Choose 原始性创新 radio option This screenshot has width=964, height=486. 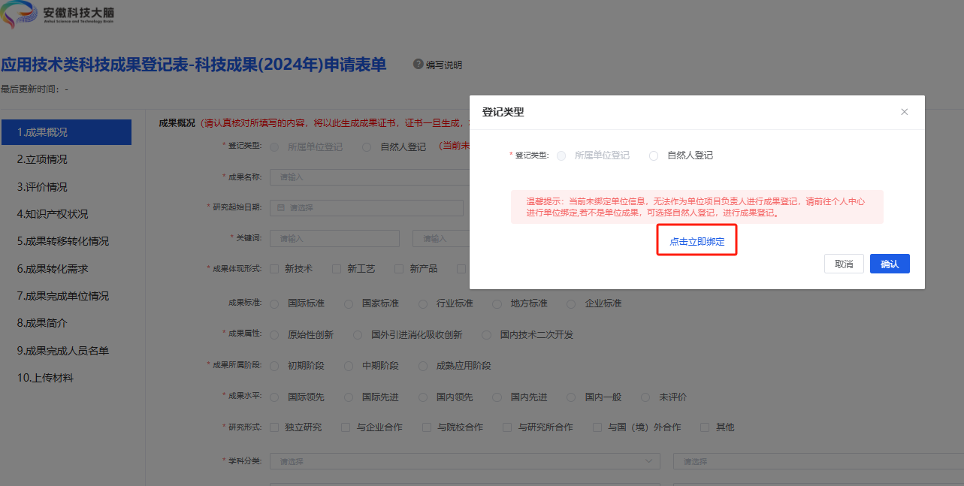(x=274, y=334)
